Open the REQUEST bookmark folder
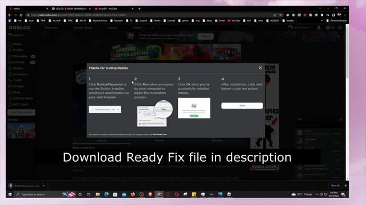 tap(273, 20)
